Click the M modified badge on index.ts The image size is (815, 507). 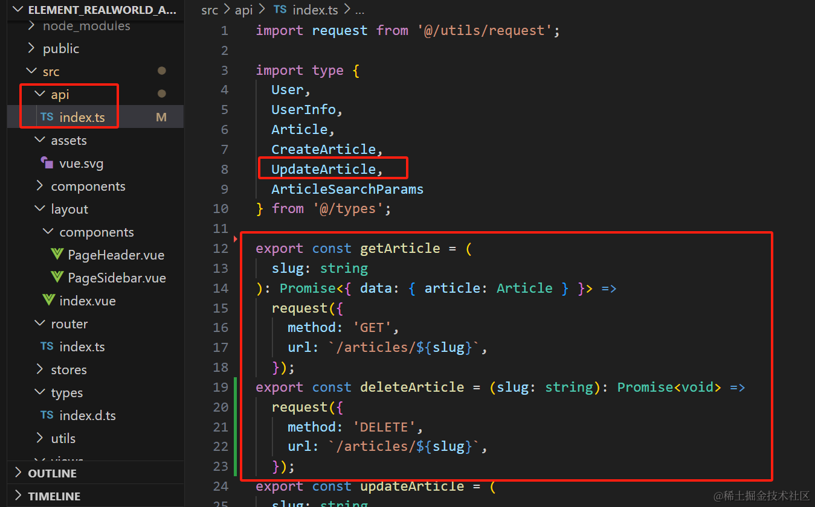click(161, 117)
